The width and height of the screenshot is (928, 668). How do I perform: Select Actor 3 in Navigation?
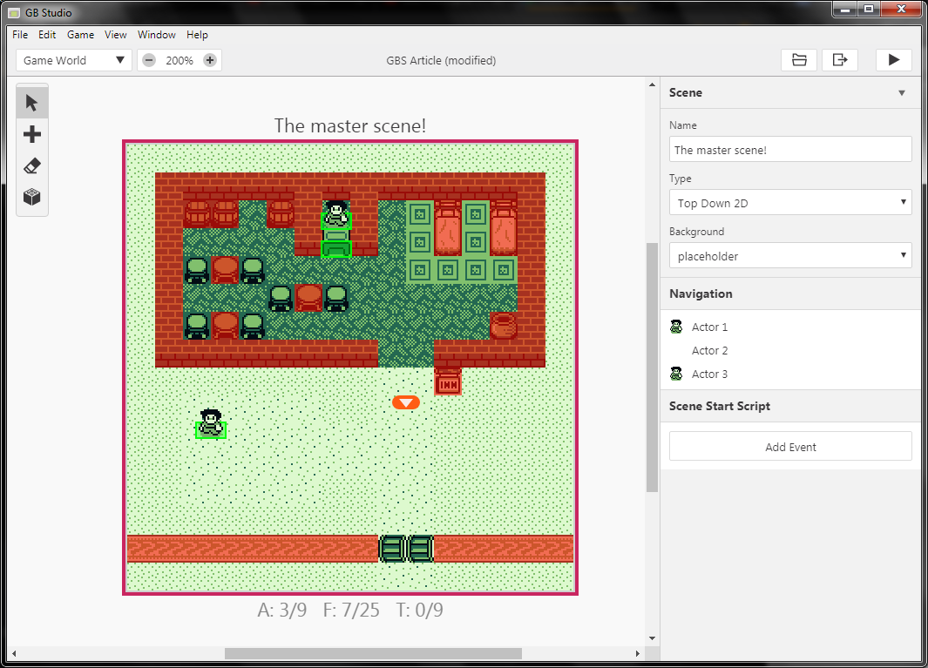pos(790,374)
